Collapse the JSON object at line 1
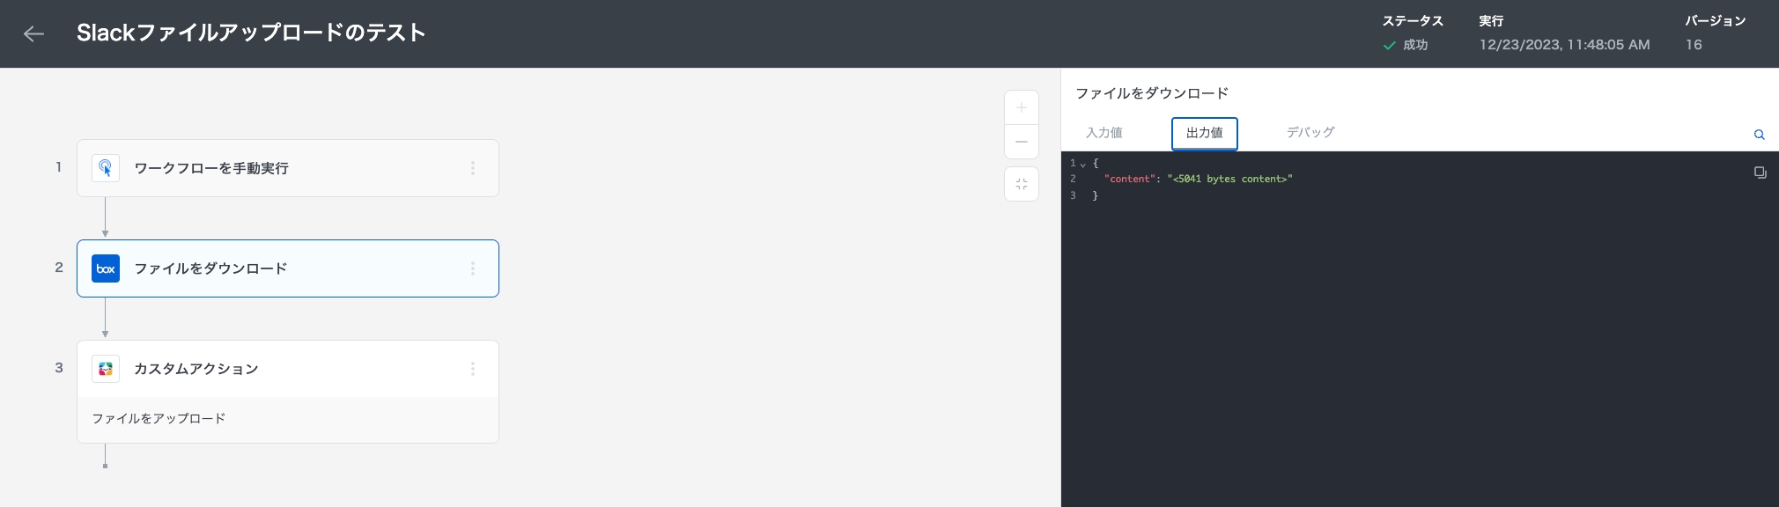This screenshot has height=507, width=1779. click(1083, 165)
